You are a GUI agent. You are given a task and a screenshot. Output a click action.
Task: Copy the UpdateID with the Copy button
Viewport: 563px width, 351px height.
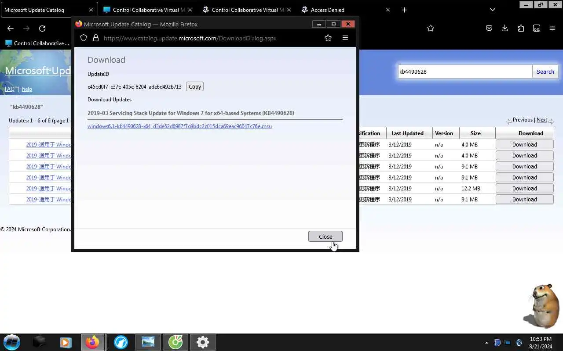point(194,86)
